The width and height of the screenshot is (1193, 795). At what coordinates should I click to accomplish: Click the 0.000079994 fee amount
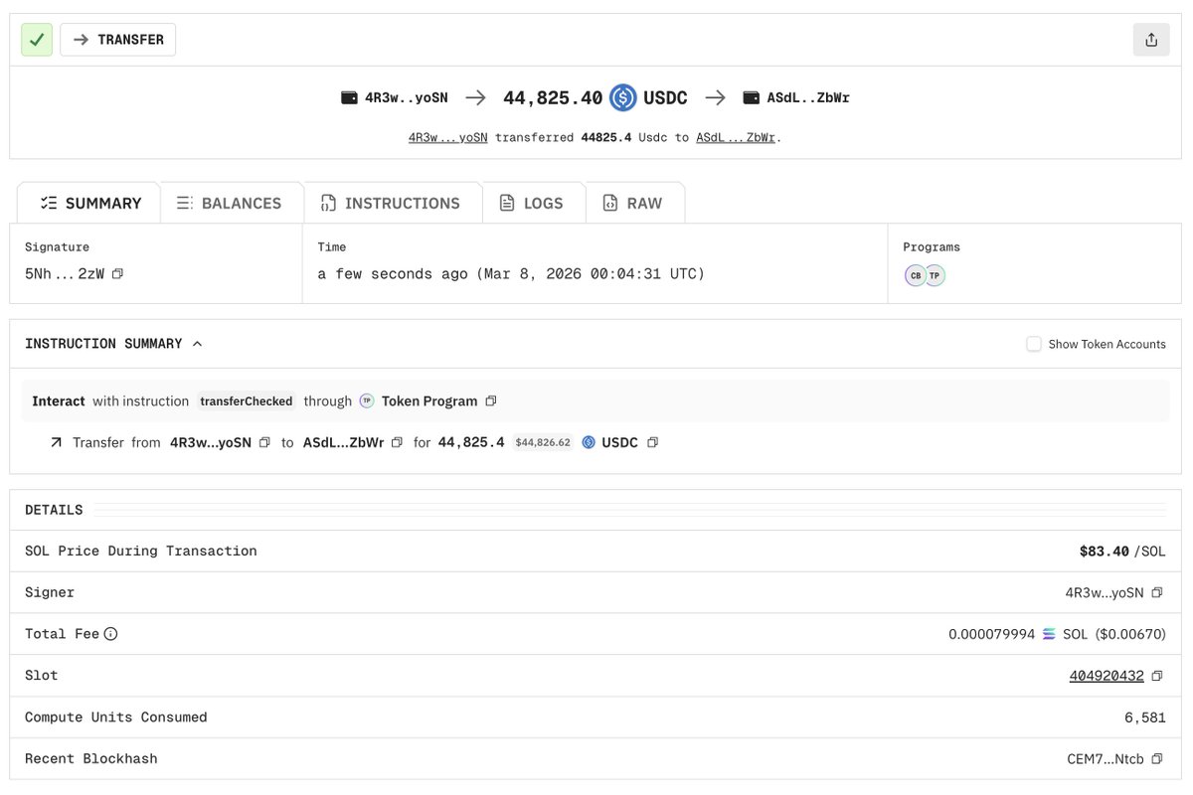[x=991, y=634]
